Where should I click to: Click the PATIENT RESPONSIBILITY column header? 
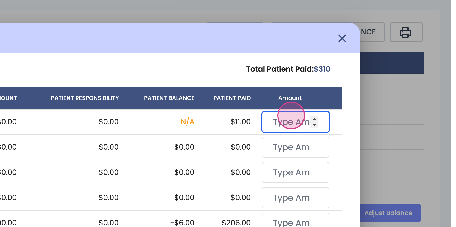pyautogui.click(x=85, y=98)
